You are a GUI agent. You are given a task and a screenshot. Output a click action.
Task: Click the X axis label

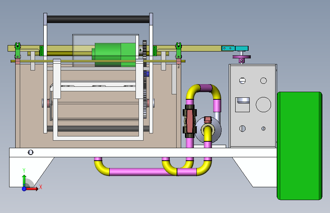(41, 187)
